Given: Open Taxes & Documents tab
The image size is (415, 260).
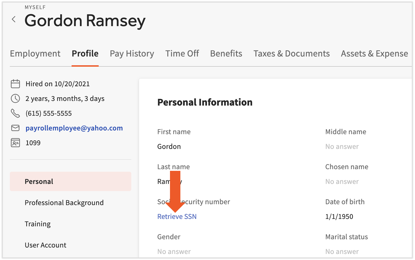Looking at the screenshot, I should coord(291,53).
